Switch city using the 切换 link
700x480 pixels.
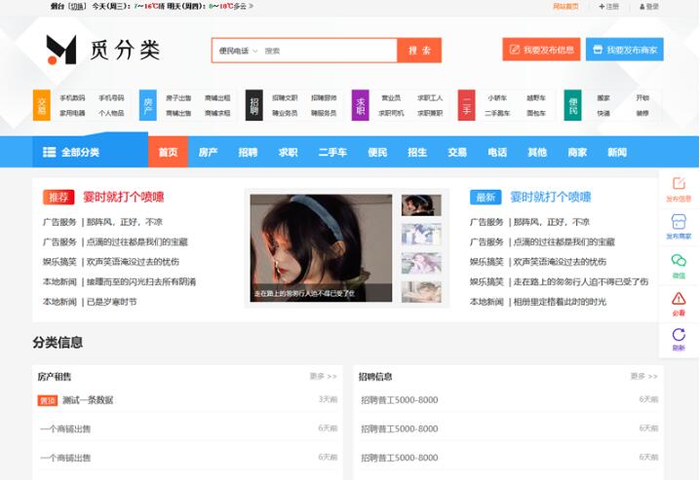(x=76, y=6)
